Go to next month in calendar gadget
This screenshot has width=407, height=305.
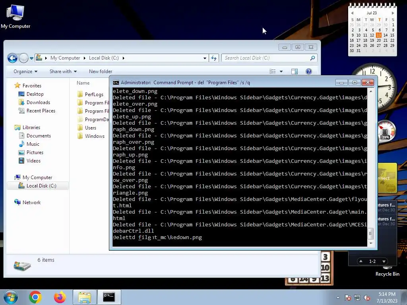click(x=393, y=13)
